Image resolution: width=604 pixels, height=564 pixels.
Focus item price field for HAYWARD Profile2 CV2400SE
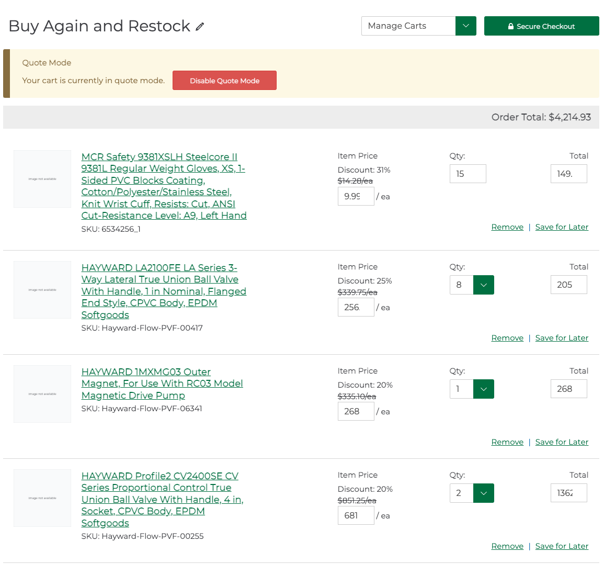click(x=356, y=515)
